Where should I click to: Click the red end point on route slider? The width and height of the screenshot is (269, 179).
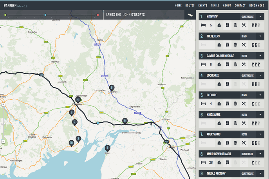(x=98, y=15)
